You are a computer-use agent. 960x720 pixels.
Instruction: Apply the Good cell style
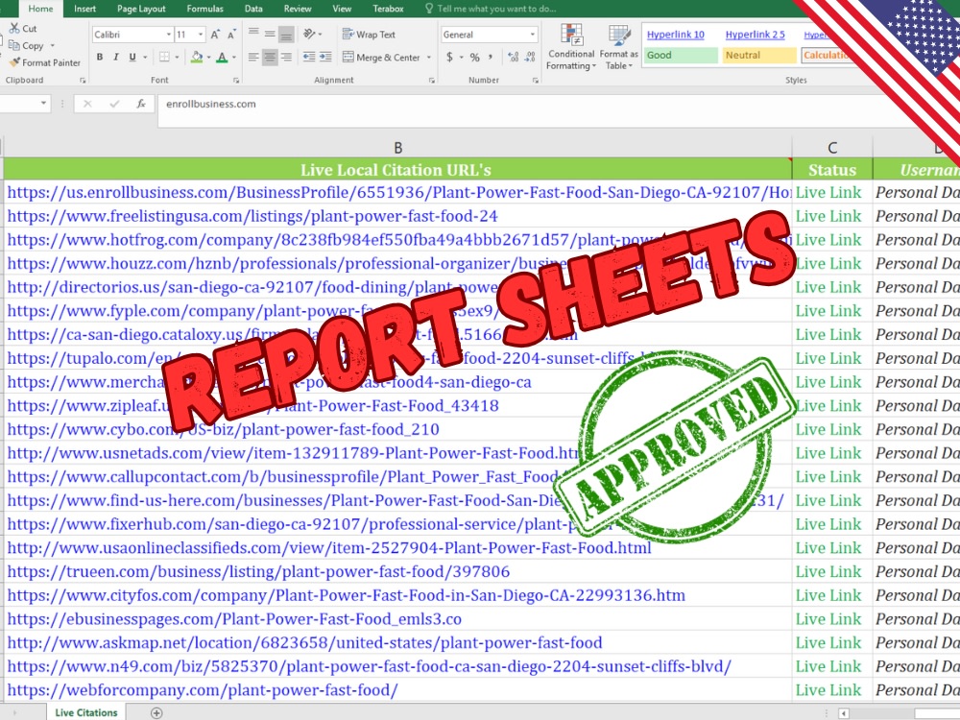pos(681,55)
